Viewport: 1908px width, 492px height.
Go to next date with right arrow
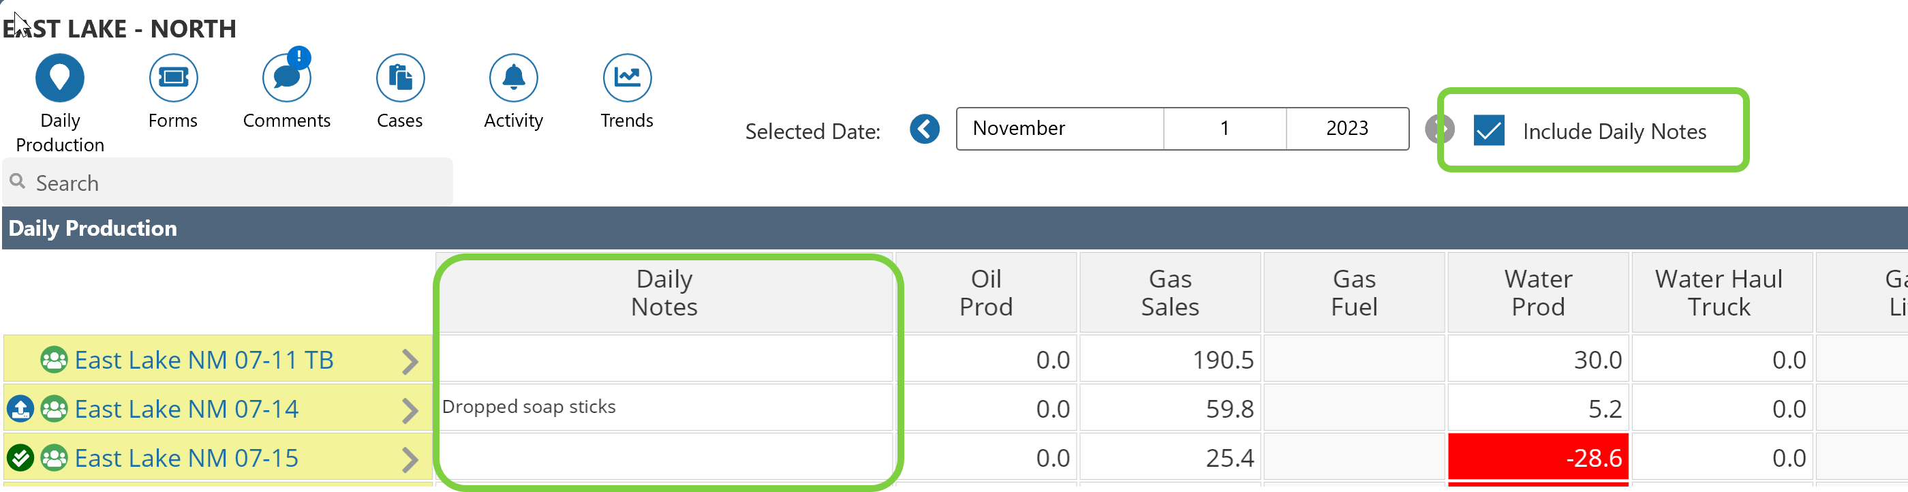1438,129
